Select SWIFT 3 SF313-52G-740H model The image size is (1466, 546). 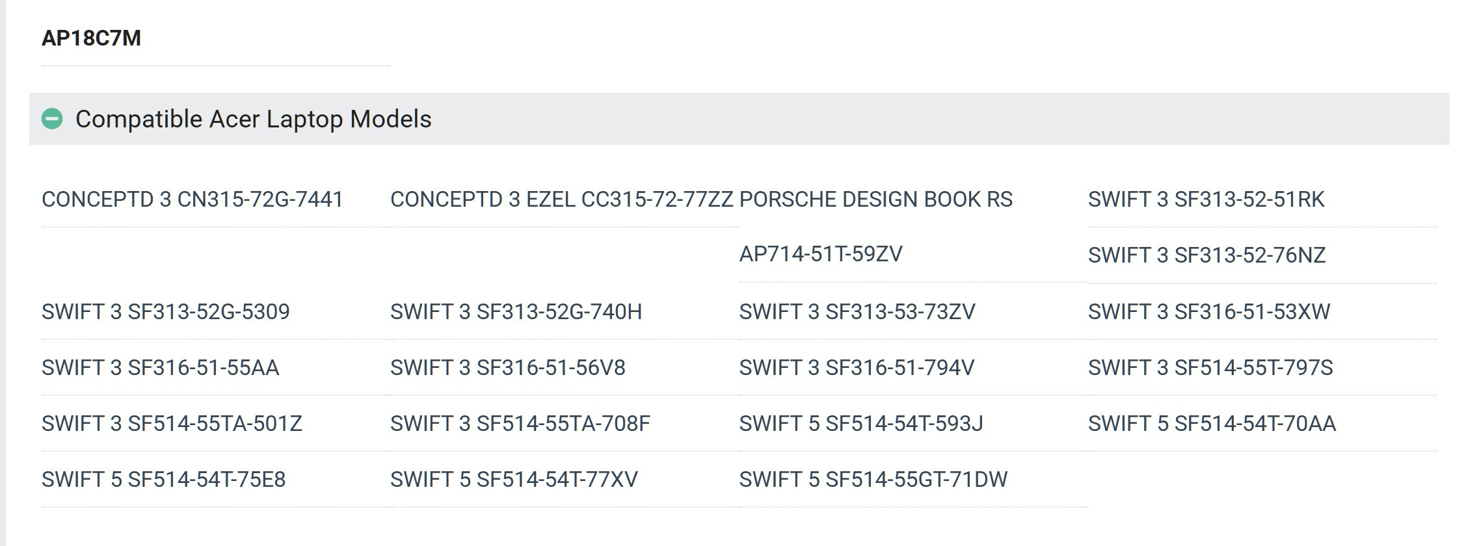pos(516,312)
